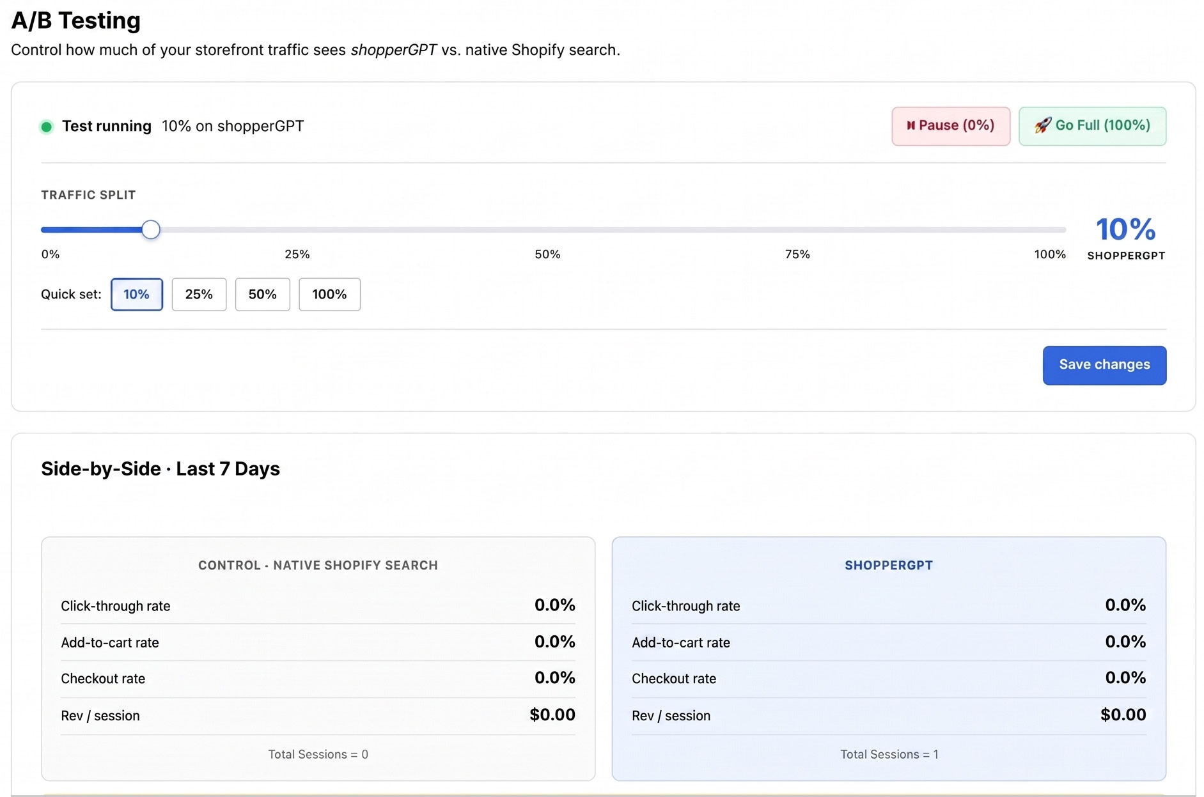
Task: Click 'CONTROL · NATIVE SHOPIFY SEARCH' card title
Action: [x=318, y=565]
